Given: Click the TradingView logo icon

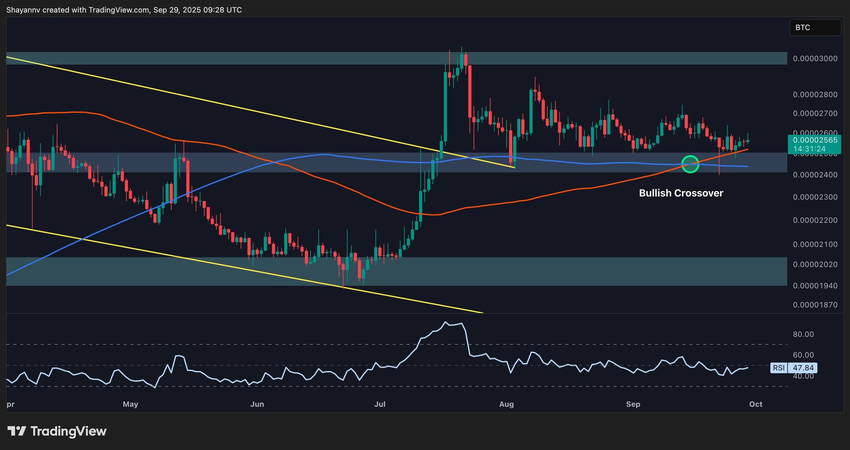Looking at the screenshot, I should pyautogui.click(x=17, y=431).
